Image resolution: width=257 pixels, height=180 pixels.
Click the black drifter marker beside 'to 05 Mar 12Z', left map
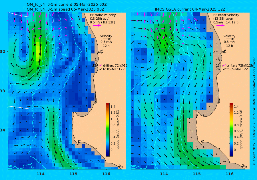[101, 69]
